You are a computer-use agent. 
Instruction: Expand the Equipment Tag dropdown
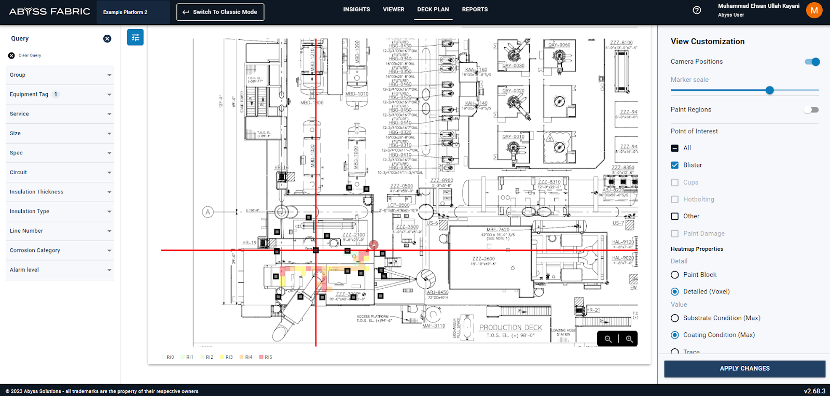tap(109, 95)
